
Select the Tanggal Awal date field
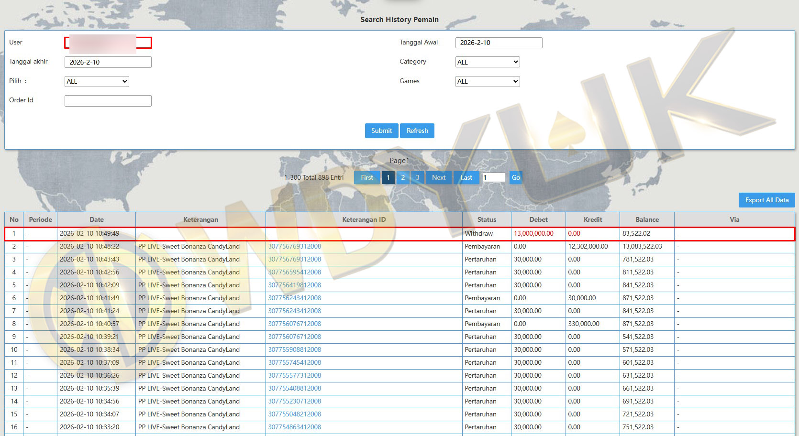499,43
